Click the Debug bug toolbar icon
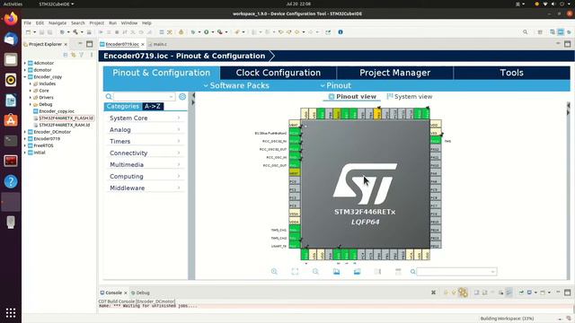The image size is (575, 323). click(193, 32)
